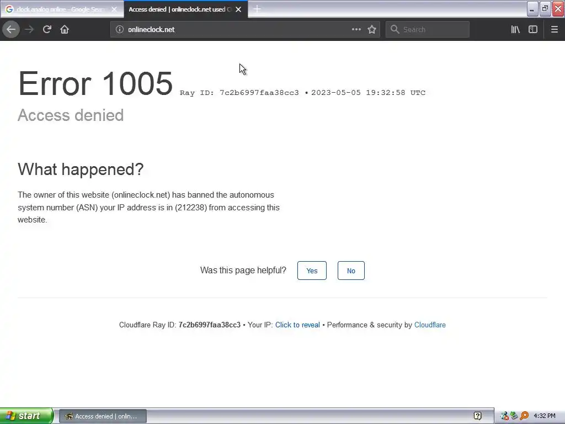565x424 pixels.
Task: Open the browser home page
Action: click(x=65, y=29)
